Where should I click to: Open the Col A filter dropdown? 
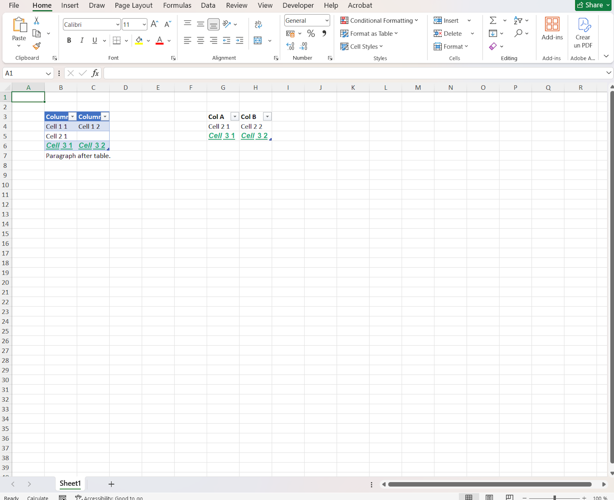click(x=235, y=117)
